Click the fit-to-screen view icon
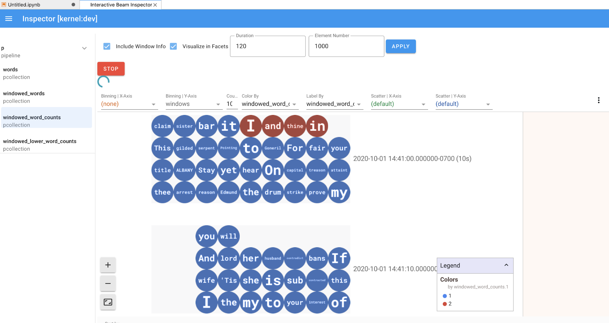The width and height of the screenshot is (609, 323). point(108,302)
